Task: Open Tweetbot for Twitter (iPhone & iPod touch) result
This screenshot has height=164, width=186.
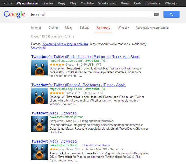Action: 78,85
